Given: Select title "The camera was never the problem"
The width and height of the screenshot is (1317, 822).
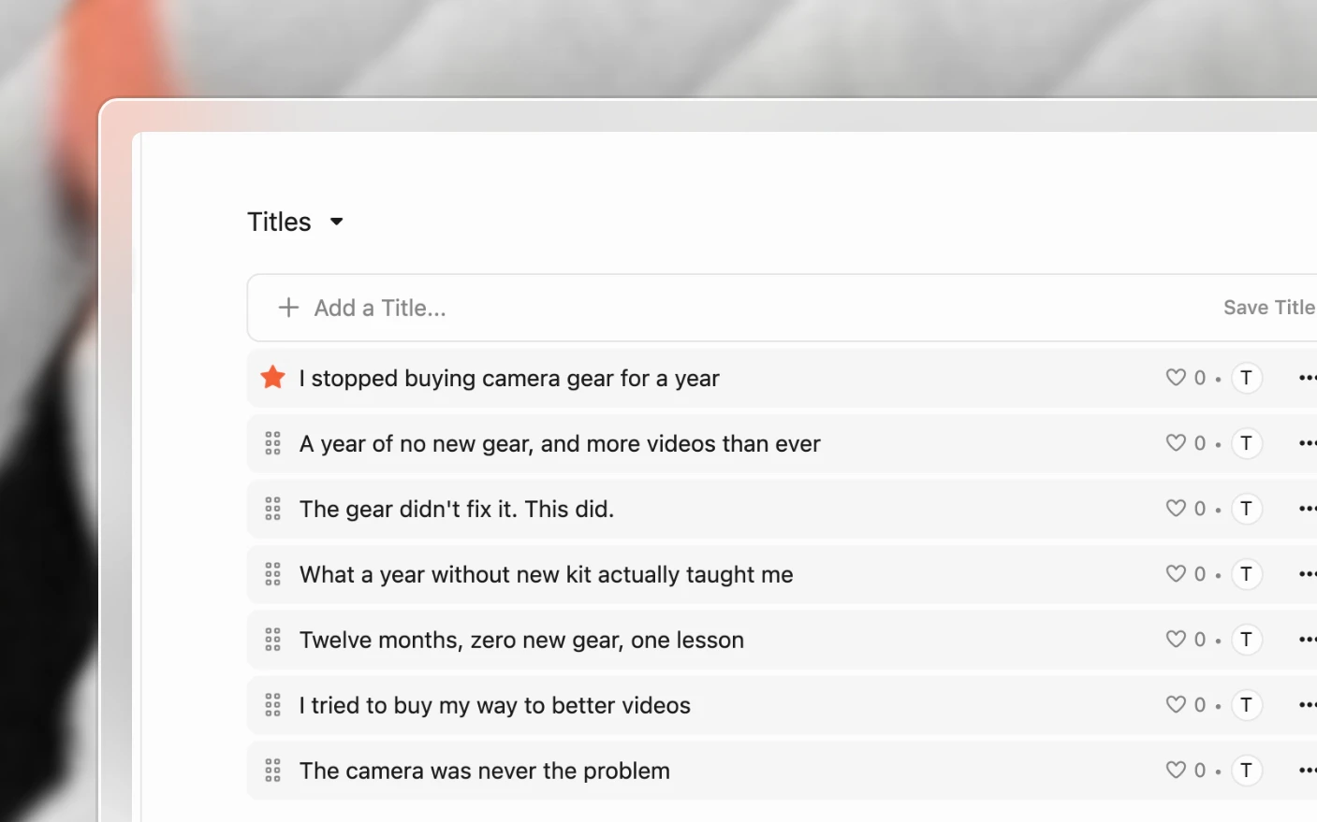Looking at the screenshot, I should click(485, 772).
